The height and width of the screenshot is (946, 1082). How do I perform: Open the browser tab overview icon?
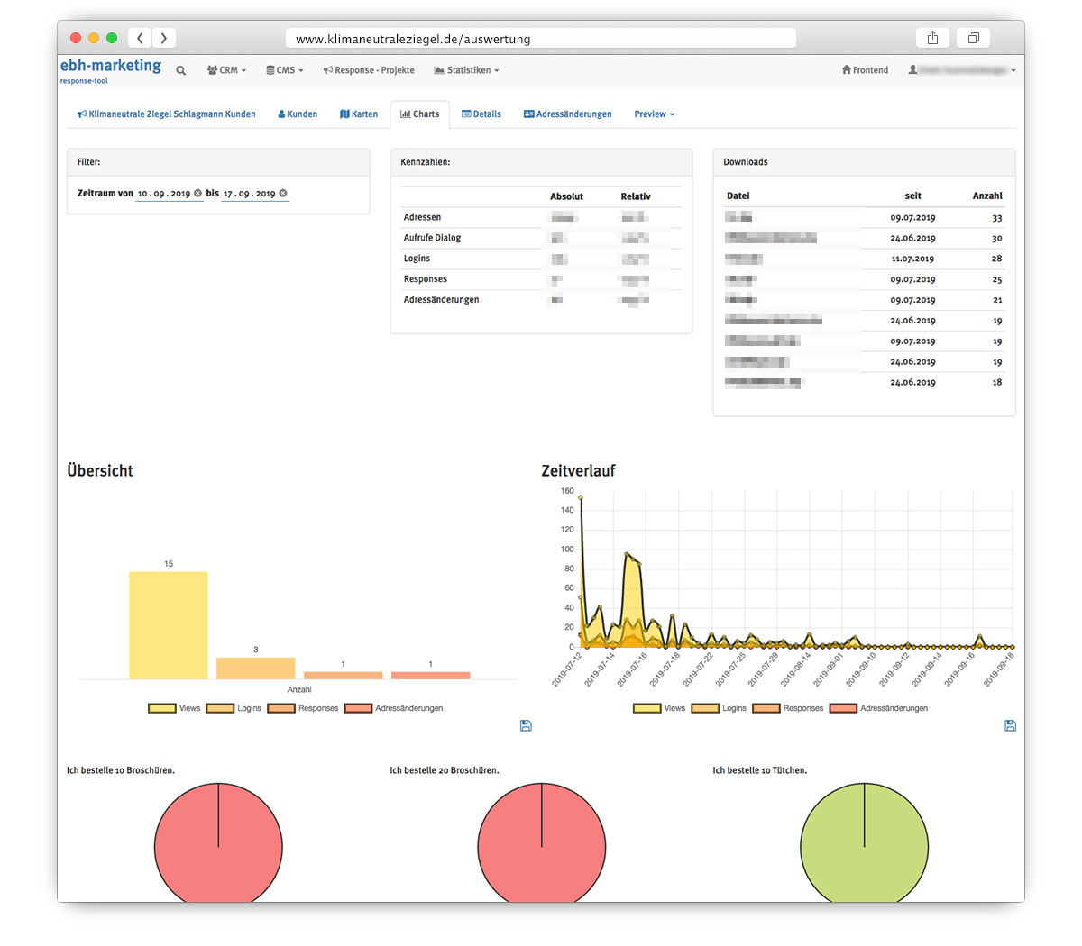pos(974,38)
